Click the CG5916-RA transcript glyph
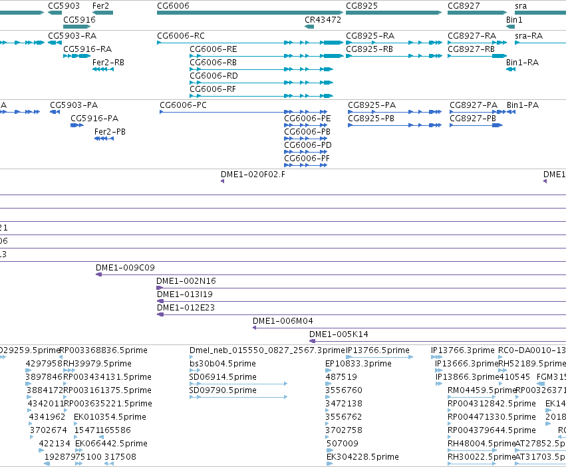 pyautogui.click(x=77, y=56)
